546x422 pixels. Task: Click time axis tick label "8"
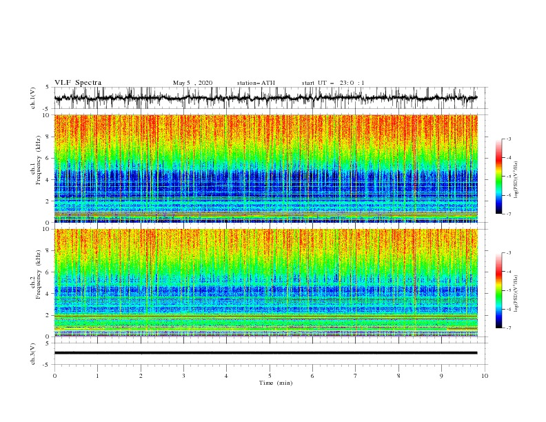(398, 376)
